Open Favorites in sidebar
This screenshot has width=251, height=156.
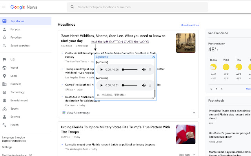[16, 37]
